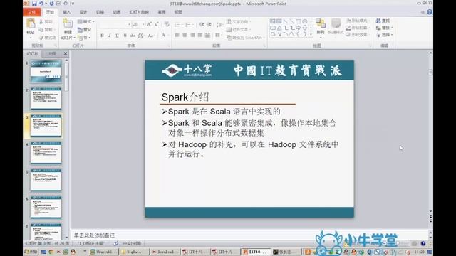456x256 pixels.
Task: Click the Copy icon
Action: (41, 30)
